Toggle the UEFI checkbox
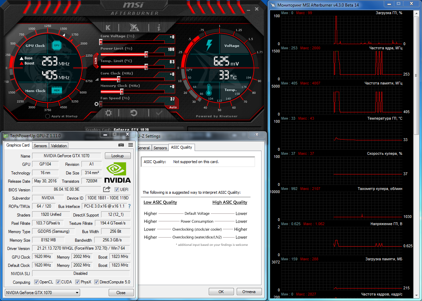 pos(117,190)
